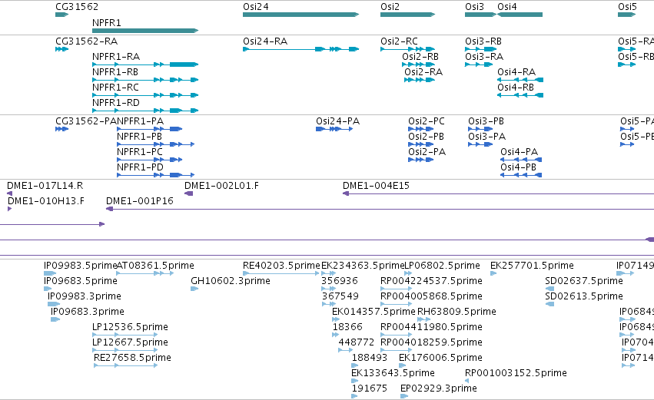Select EST IP09683.5prime

coord(81,281)
